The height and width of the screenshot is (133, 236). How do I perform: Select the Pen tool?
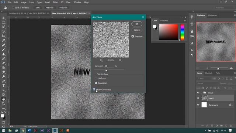[3, 81]
